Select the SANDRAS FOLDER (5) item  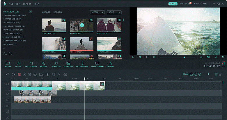pyautogui.click(x=14, y=26)
